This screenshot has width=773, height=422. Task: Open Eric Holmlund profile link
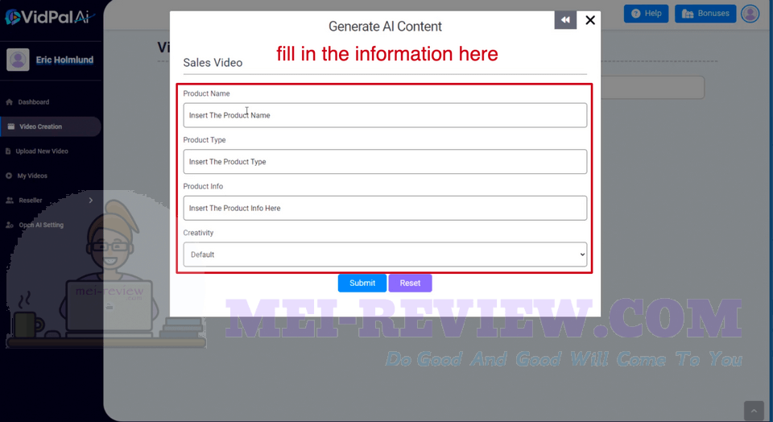pyautogui.click(x=64, y=60)
